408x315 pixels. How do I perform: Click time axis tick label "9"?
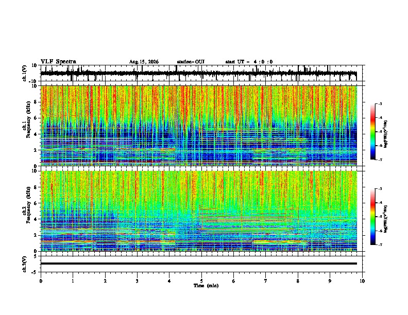330,281
